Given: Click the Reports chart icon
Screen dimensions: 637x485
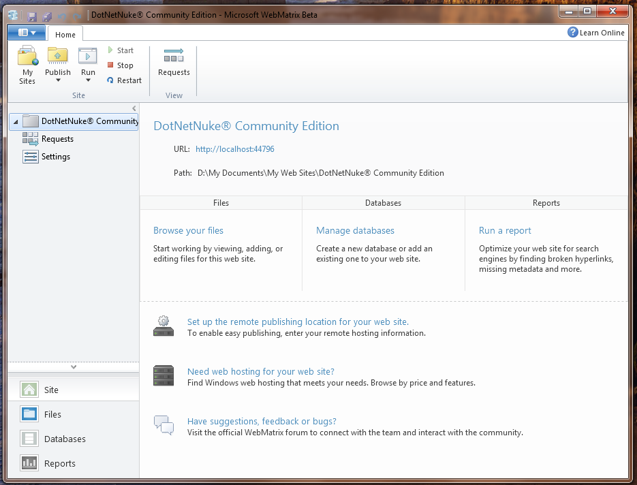Looking at the screenshot, I should coord(29,463).
